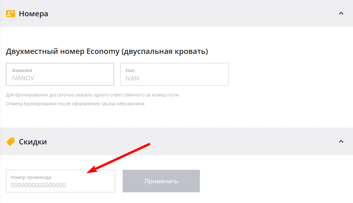Collapse the Скидки section with its chevron
This screenshot has height=203, width=353.
[x=341, y=142]
